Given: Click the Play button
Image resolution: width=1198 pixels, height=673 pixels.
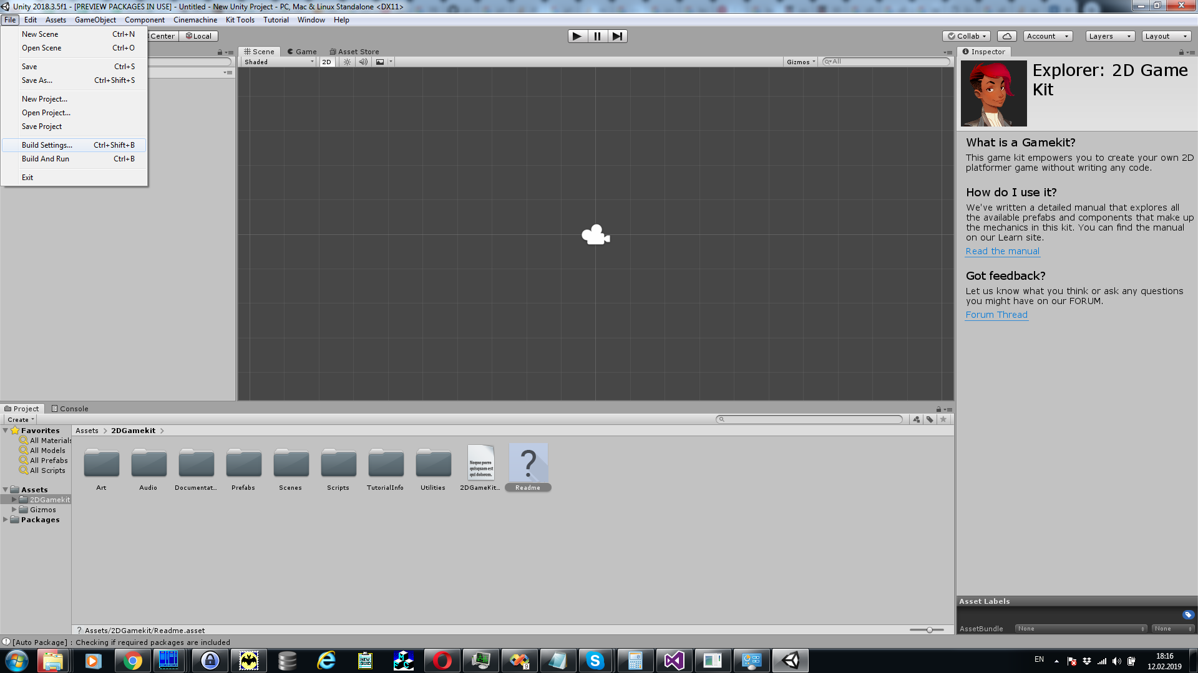Looking at the screenshot, I should point(577,36).
